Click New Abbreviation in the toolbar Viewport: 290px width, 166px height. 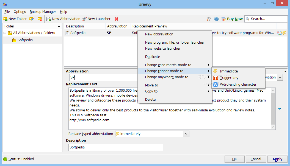point(63,19)
